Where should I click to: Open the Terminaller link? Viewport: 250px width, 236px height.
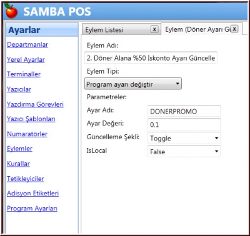point(24,74)
